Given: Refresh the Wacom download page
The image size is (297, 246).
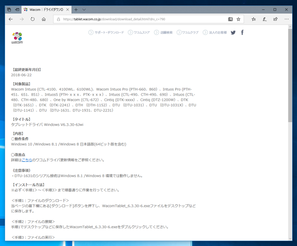Looking at the screenshot, I should (x=33, y=19).
